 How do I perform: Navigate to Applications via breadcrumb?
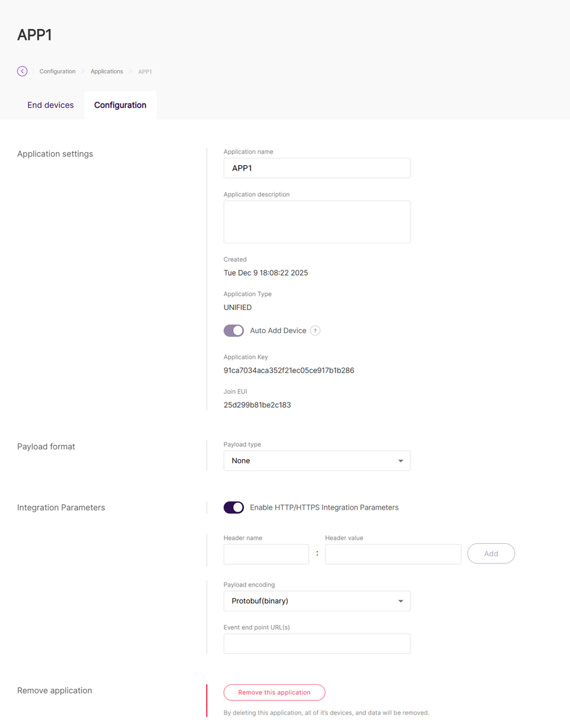(x=106, y=71)
